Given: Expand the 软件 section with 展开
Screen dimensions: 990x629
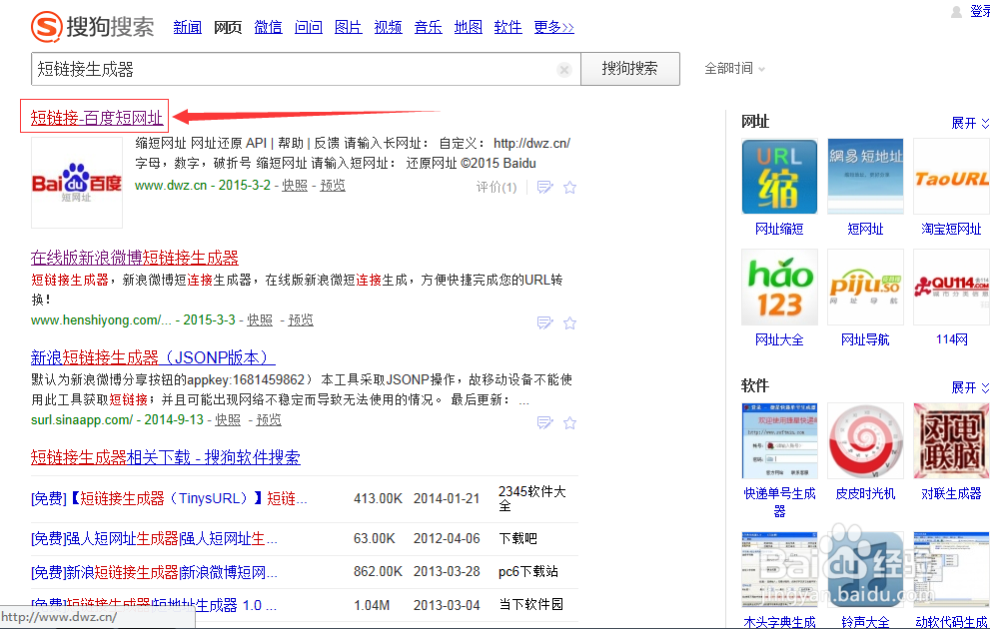Looking at the screenshot, I should point(970,387).
